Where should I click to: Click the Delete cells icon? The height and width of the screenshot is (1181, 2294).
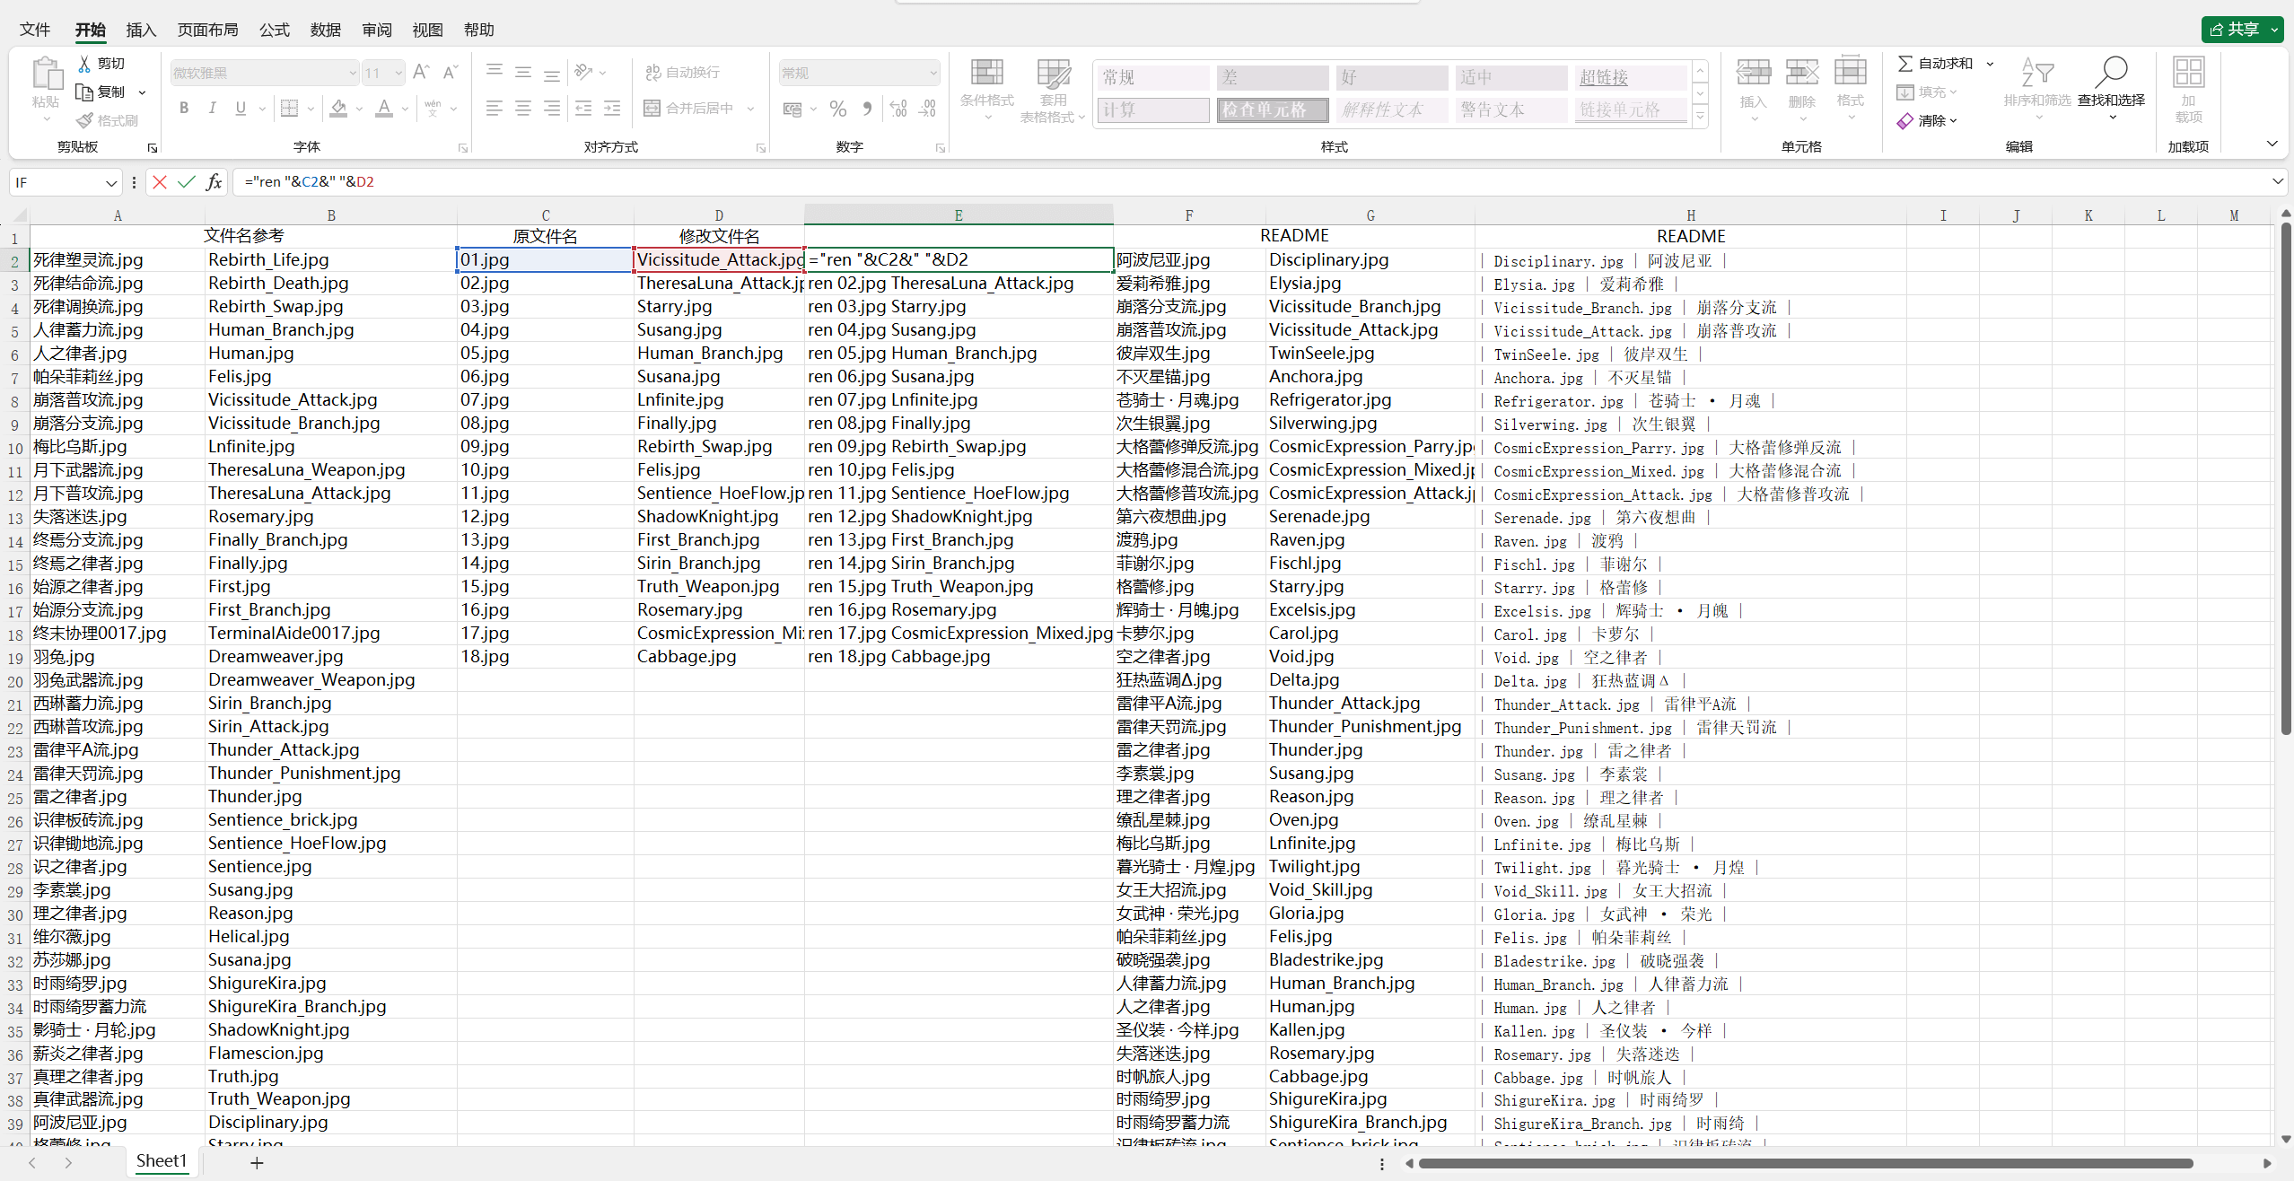pyautogui.click(x=1801, y=73)
